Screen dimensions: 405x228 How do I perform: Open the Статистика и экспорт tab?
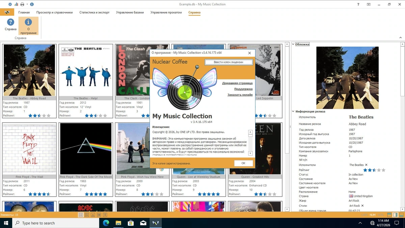click(x=94, y=12)
